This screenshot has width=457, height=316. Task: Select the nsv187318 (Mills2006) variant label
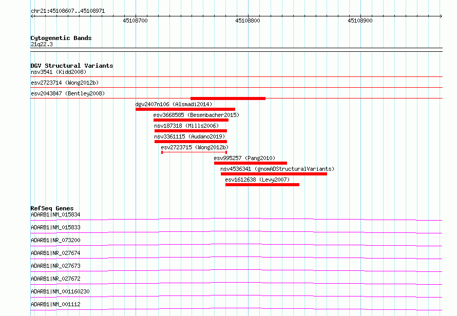(x=186, y=126)
